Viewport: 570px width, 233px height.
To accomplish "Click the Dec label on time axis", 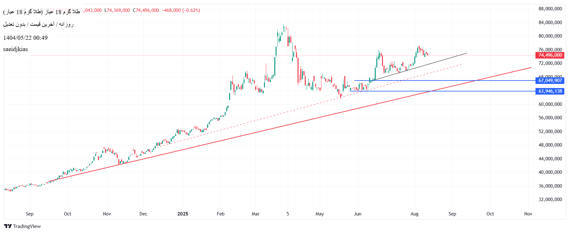I will coord(143,214).
